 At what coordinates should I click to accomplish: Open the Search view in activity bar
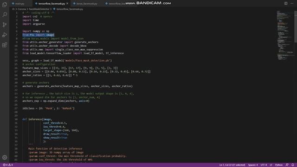pos(5,14)
